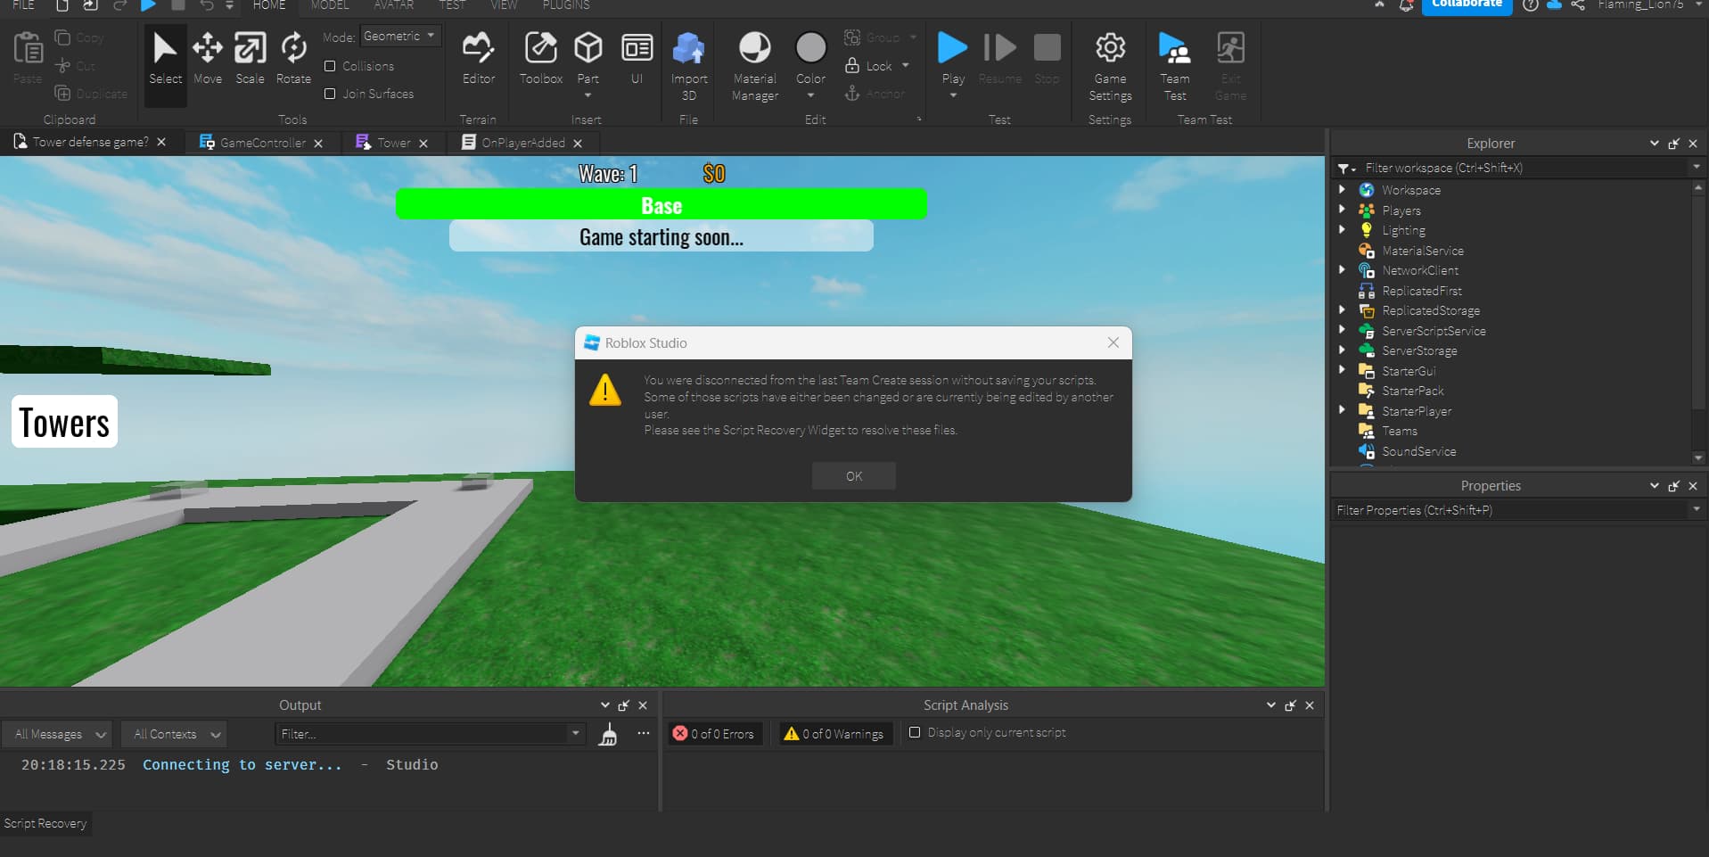Click OK in the Roblox Studio dialog
Image resolution: width=1709 pixels, height=857 pixels.
pos(854,476)
